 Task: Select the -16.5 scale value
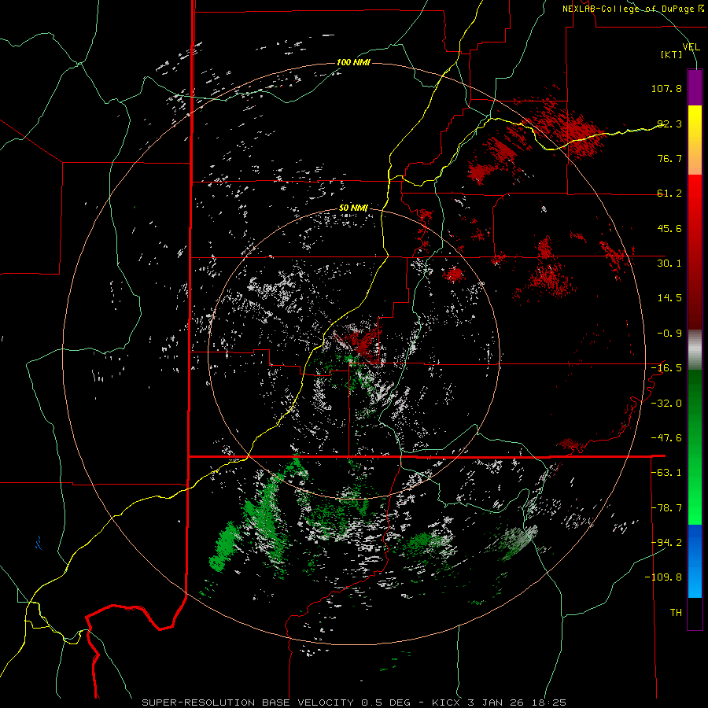coord(666,368)
